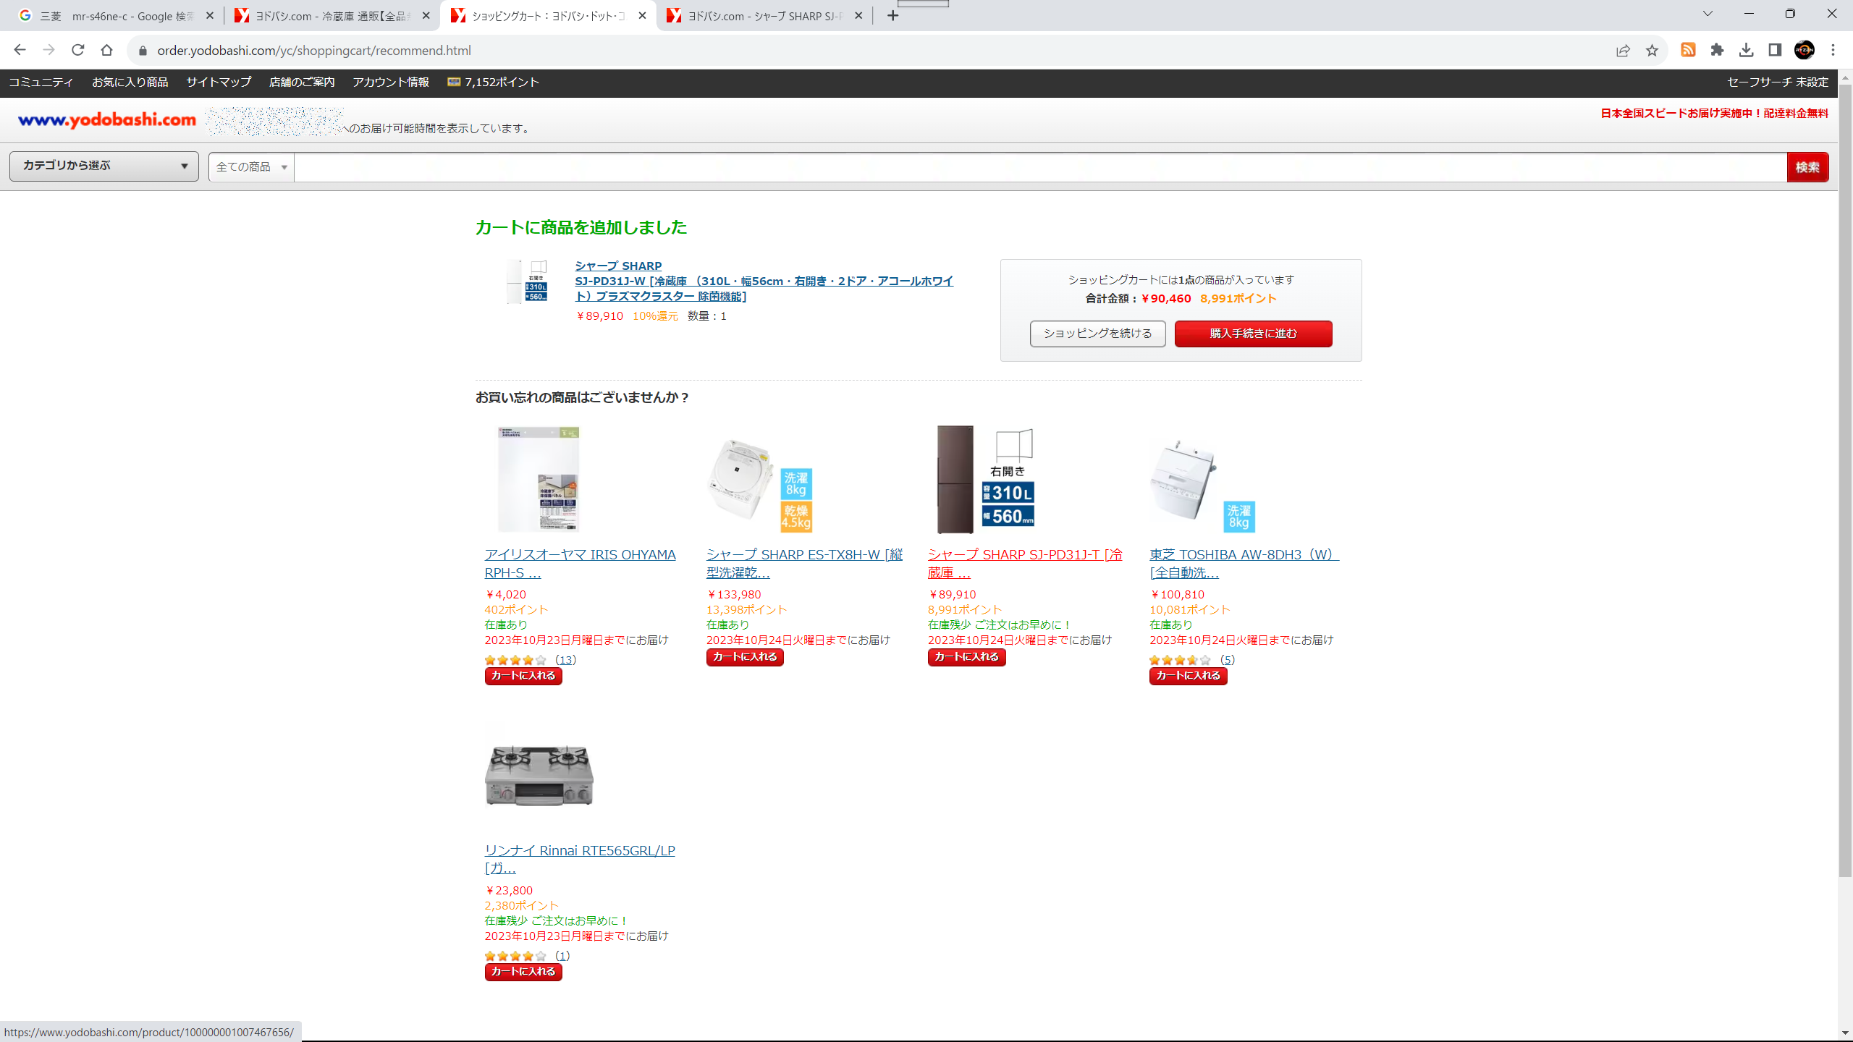1853x1042 pixels.
Task: Click the browser forward arrow
Action: pos(48,50)
